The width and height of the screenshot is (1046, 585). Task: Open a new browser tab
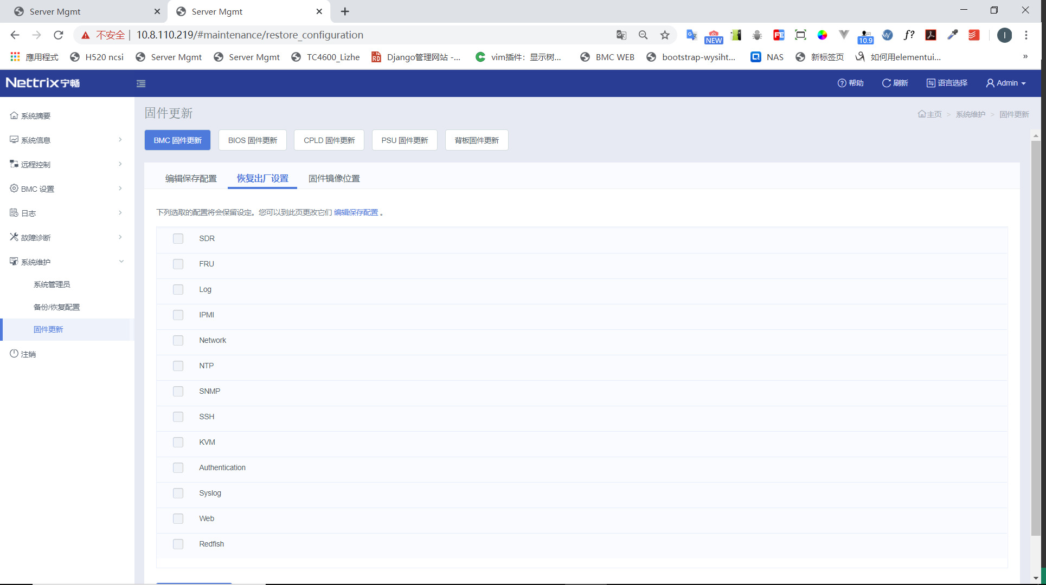(345, 11)
